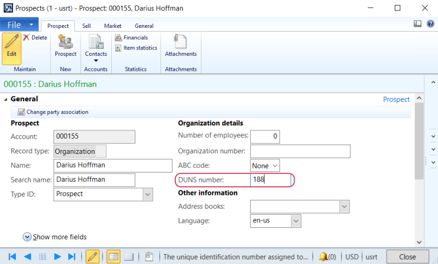
Task: Switch to details view in status bar
Action: [113, 256]
